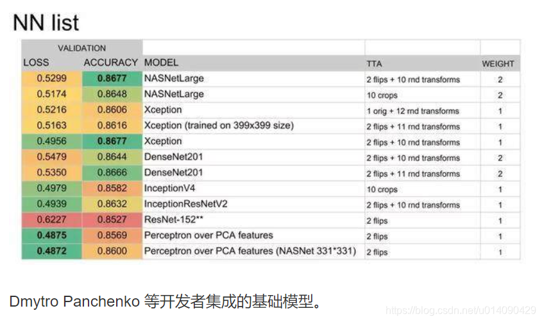
Task: Select the red loss cell 0.6227
Action: 51,220
